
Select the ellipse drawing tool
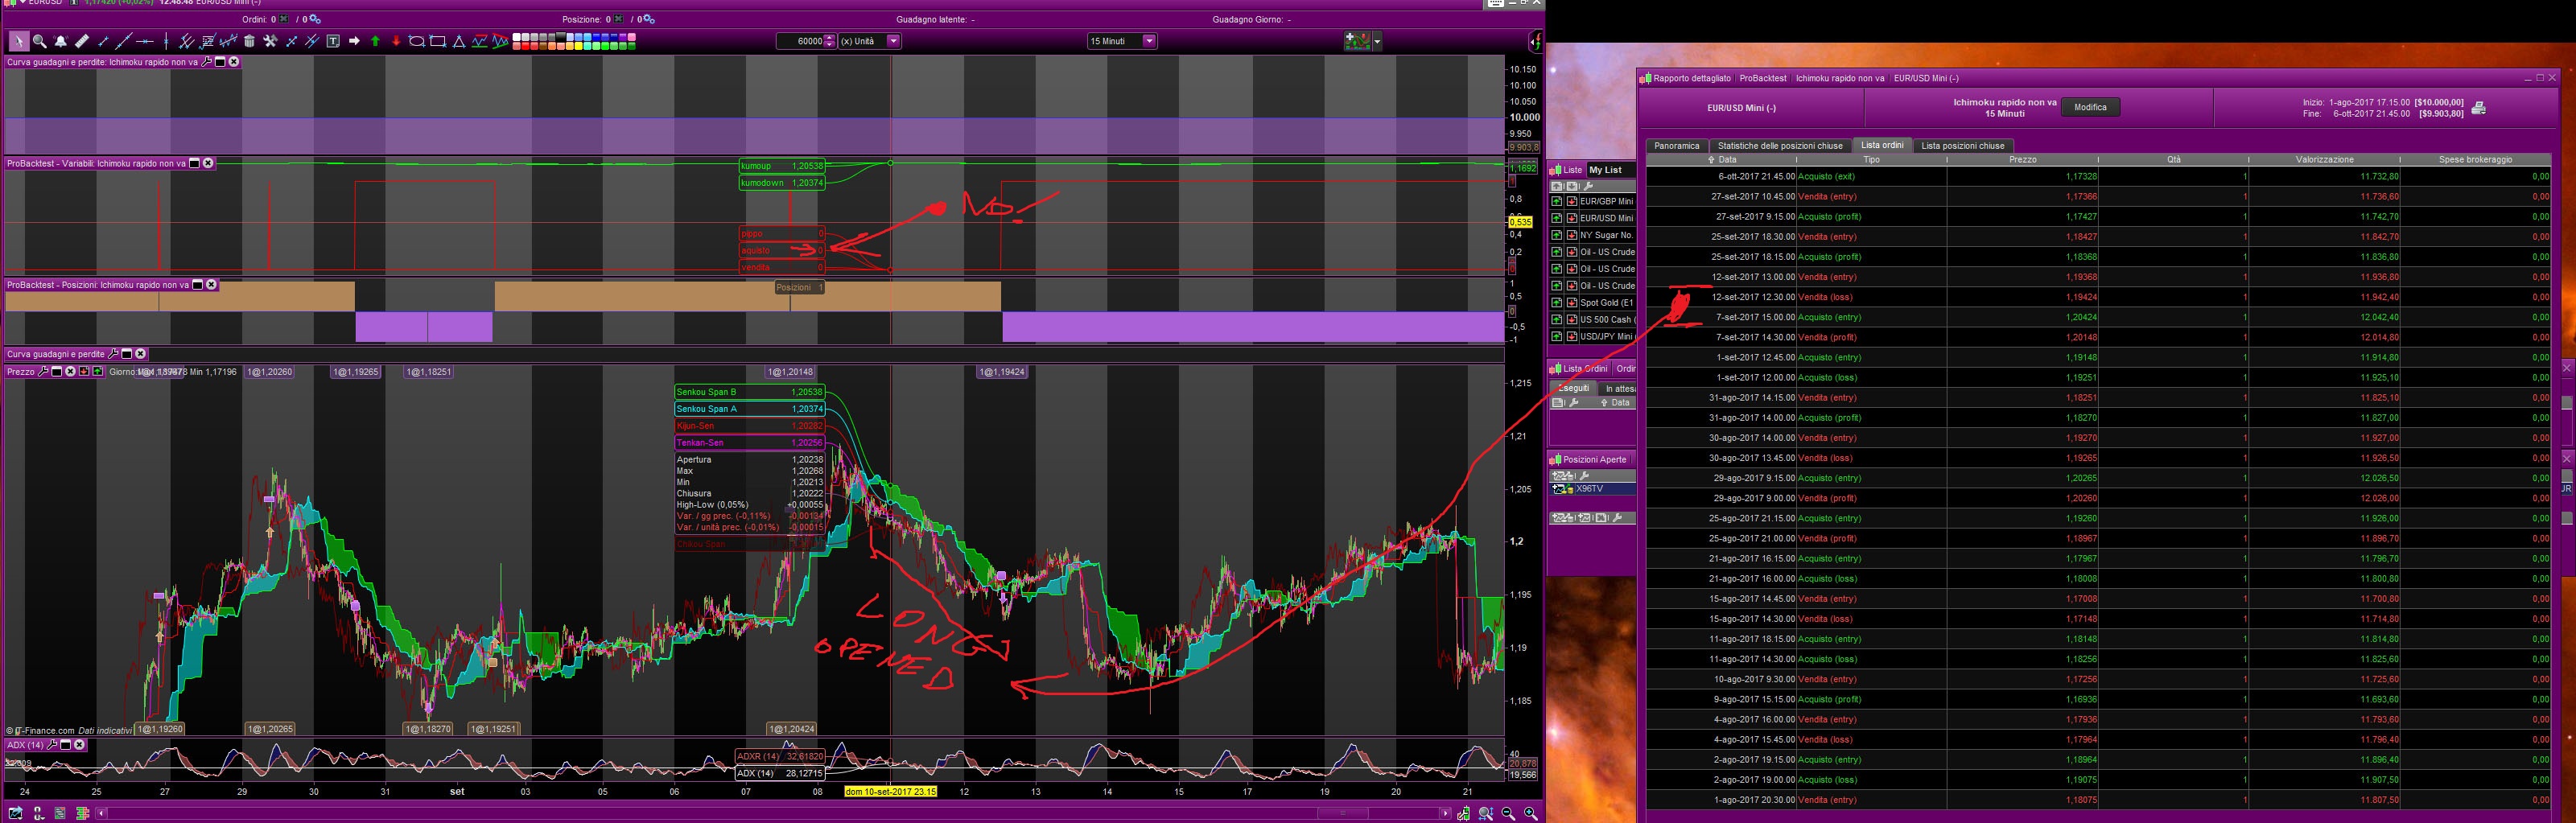tap(417, 41)
